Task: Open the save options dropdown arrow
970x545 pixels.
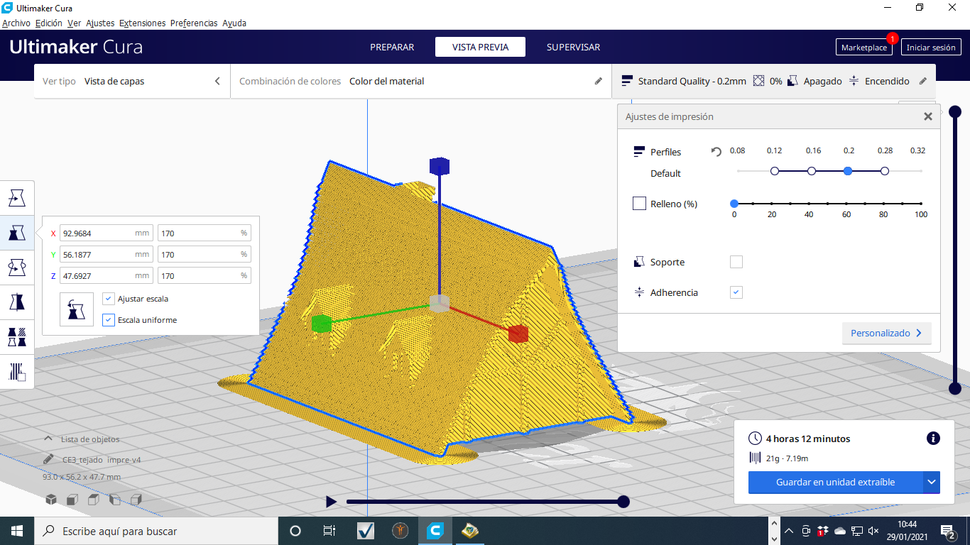Action: (932, 483)
